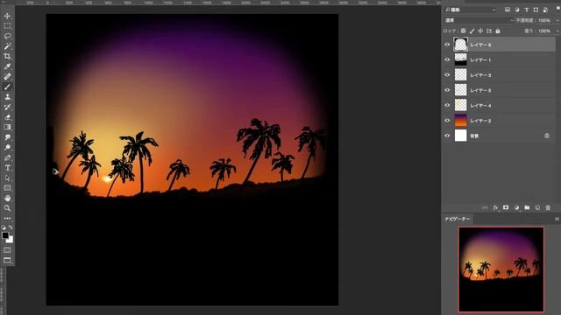Create new fill or adjustment layer
This screenshot has height=315, width=561.
[516, 207]
